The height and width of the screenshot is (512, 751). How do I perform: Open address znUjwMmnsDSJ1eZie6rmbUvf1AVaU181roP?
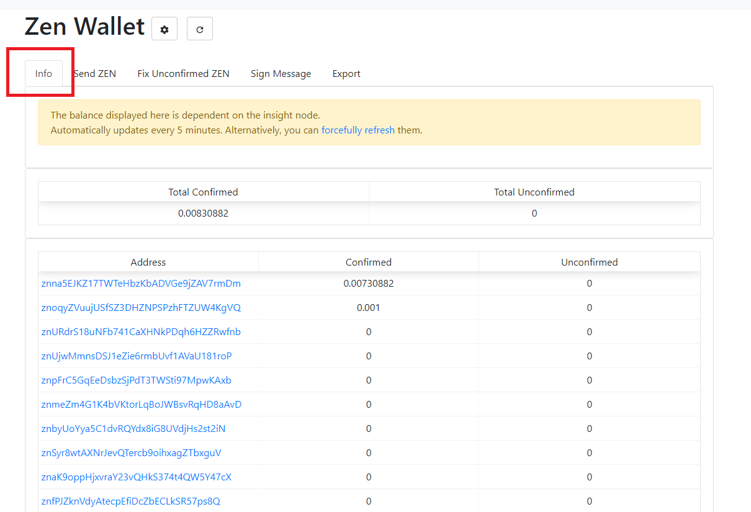(x=137, y=356)
